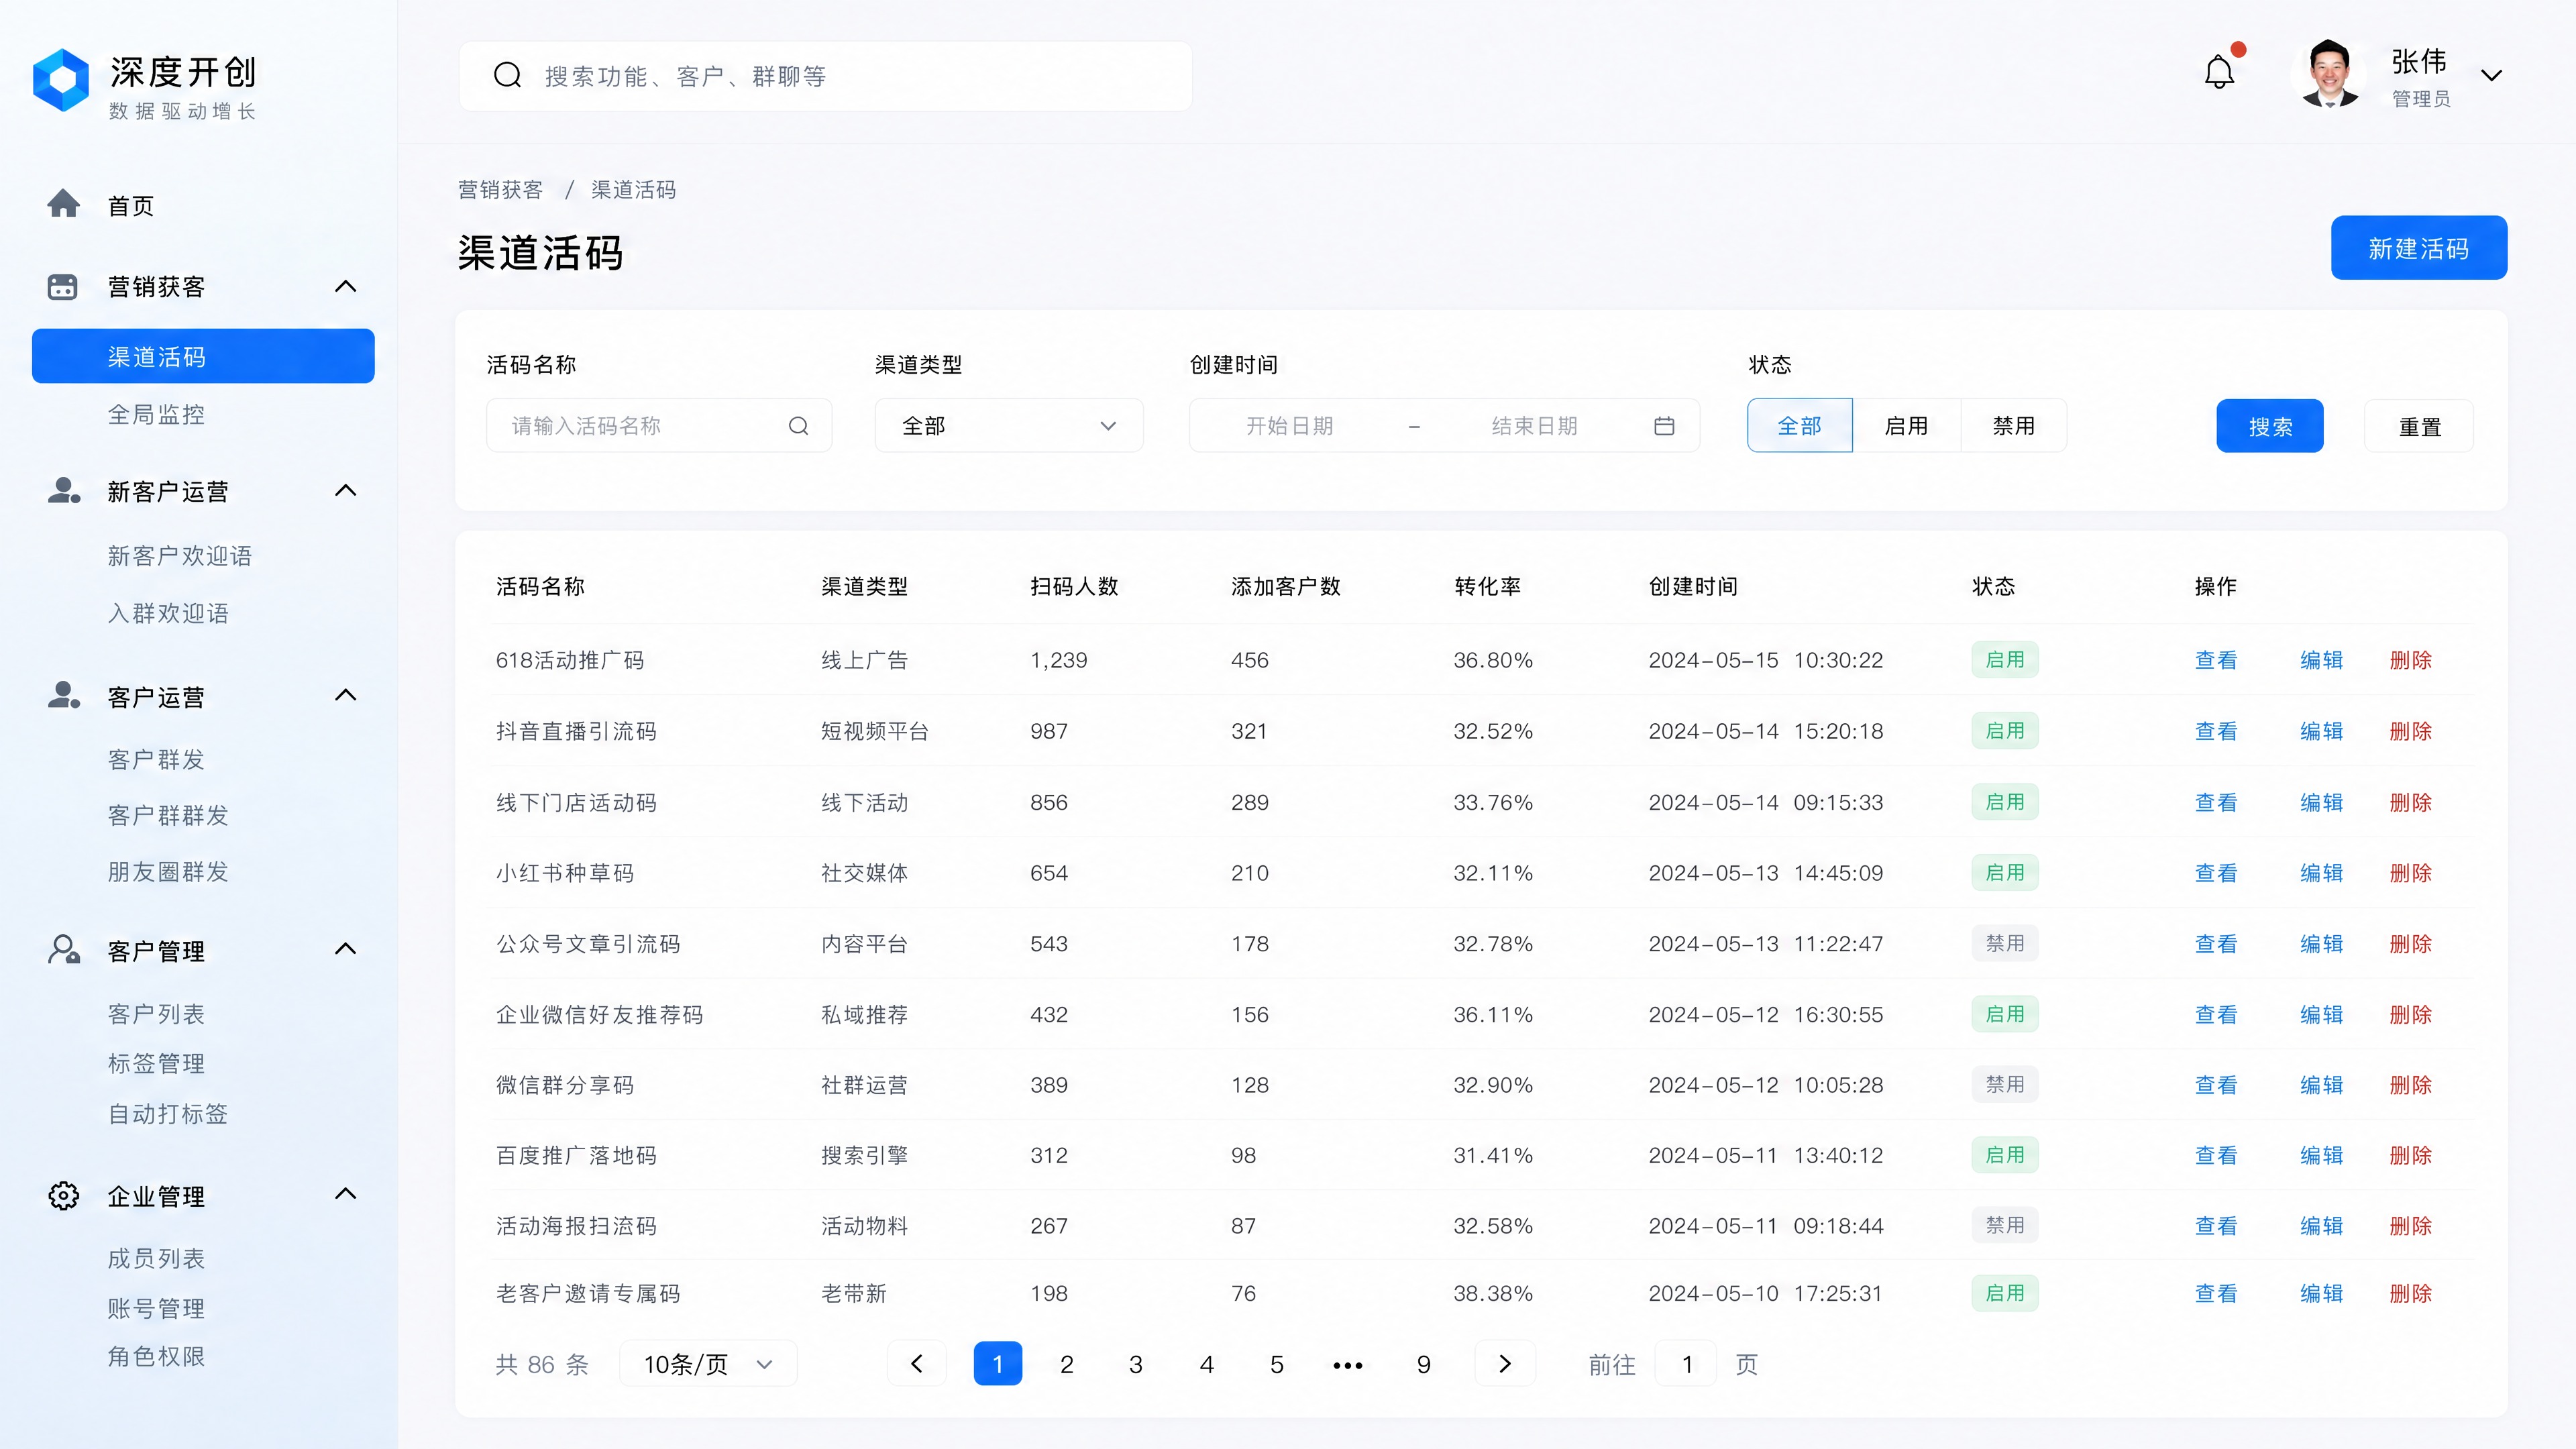2576x1449 pixels.
Task: Click 编辑 for 抖音直播引流码
Action: 2321,731
